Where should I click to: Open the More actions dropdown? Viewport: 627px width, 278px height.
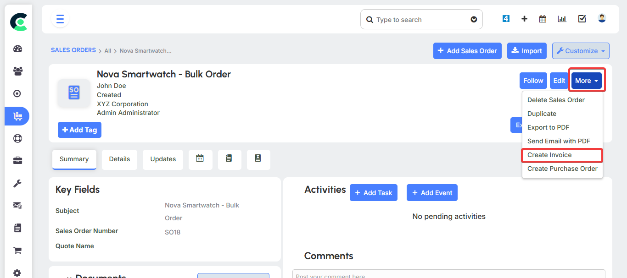coord(586,80)
